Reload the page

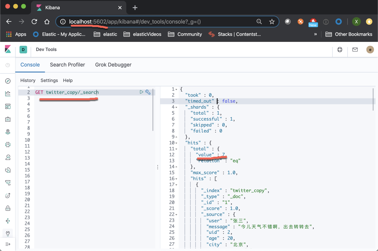coord(34,21)
